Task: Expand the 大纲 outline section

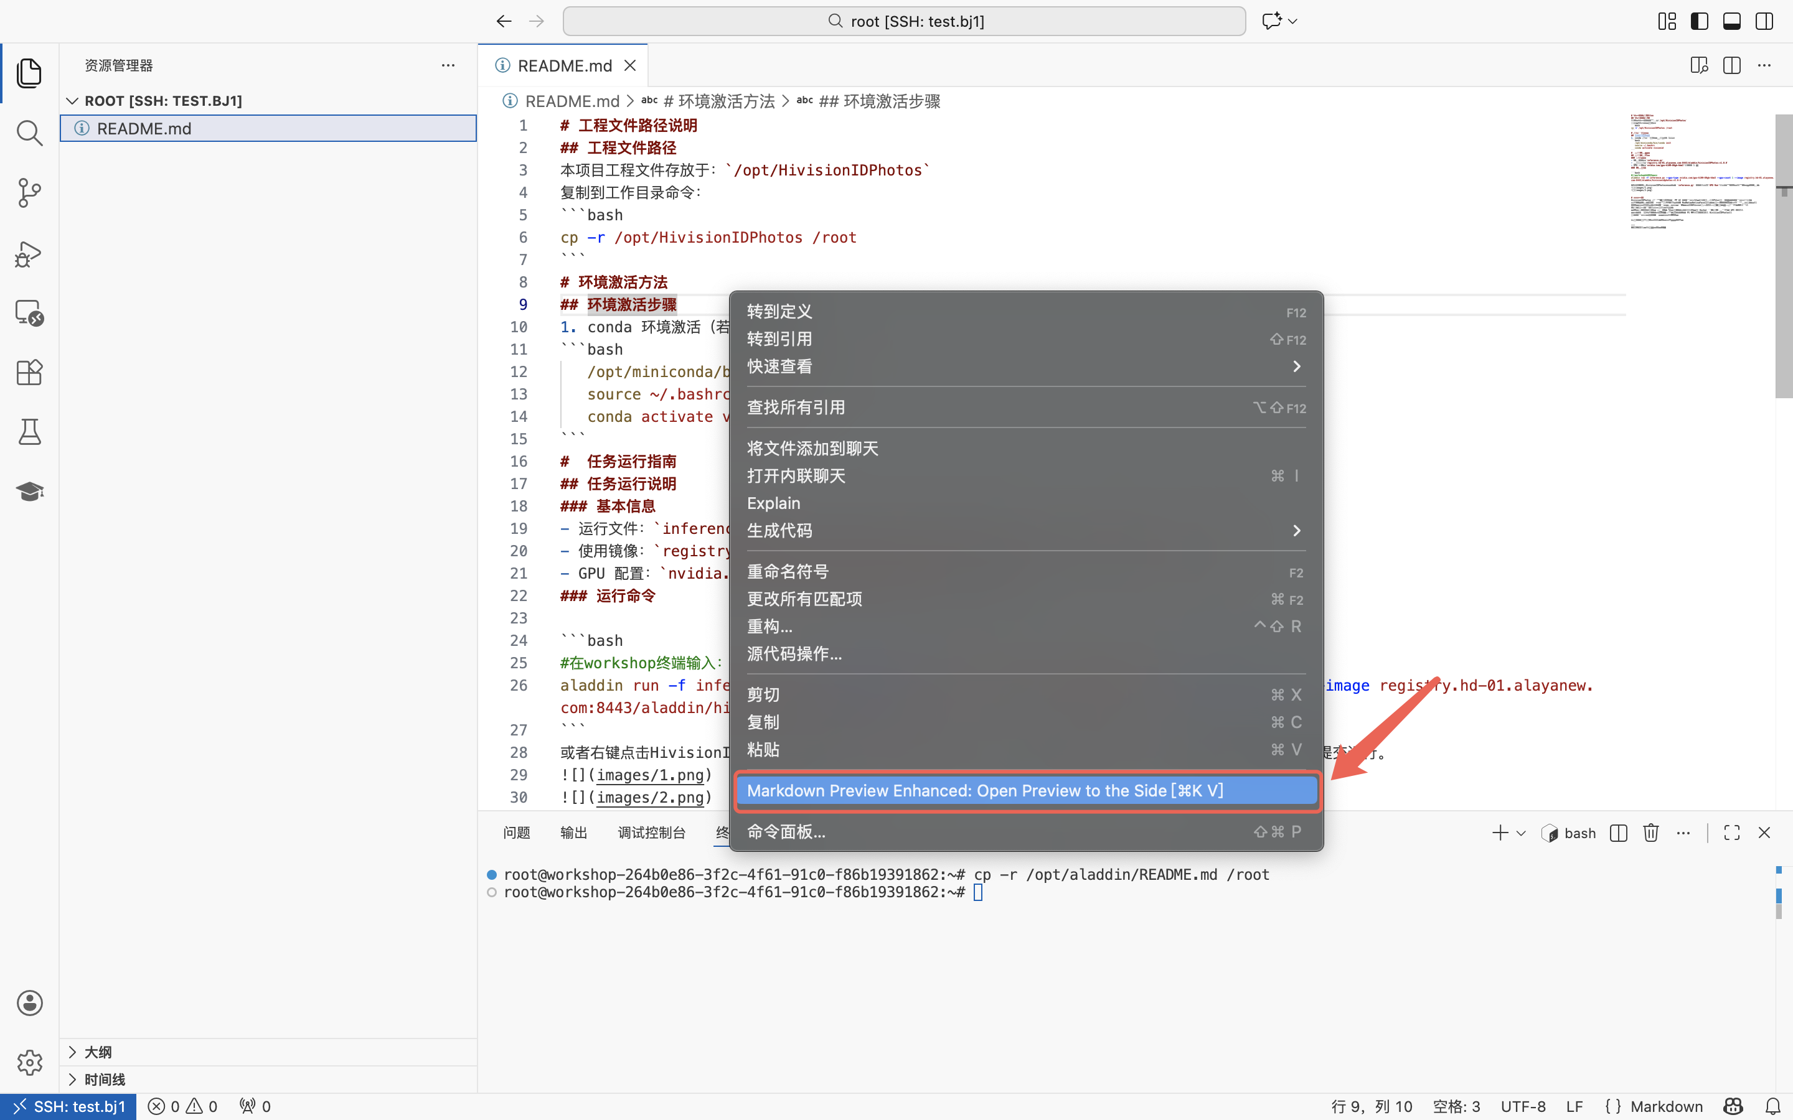Action: [x=97, y=1052]
